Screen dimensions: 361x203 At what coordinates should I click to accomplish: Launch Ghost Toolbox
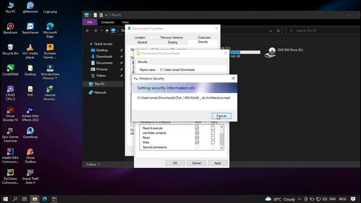(x=30, y=156)
